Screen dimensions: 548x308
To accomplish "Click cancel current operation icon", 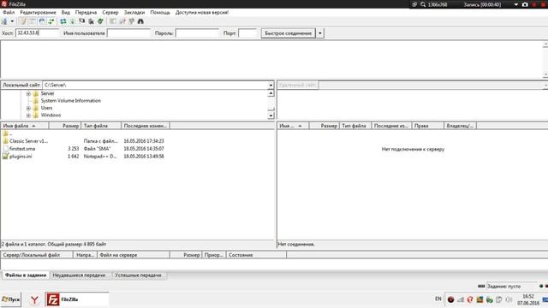I will (x=82, y=21).
